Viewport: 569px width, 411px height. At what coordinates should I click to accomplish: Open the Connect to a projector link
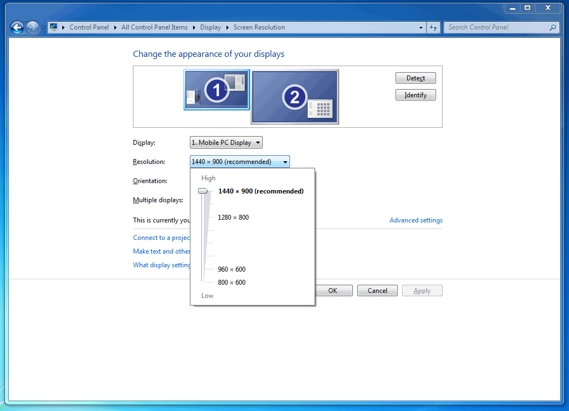coord(161,238)
